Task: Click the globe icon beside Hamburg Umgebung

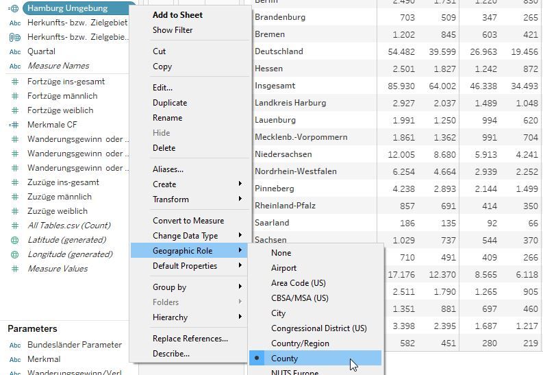Action: click(x=14, y=8)
